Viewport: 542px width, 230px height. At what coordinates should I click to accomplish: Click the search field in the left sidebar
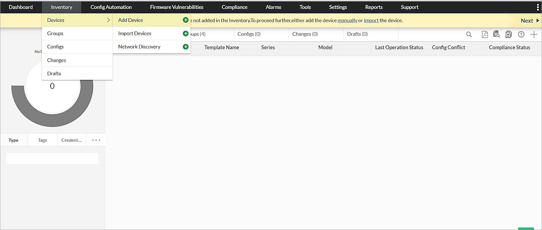tap(52, 158)
